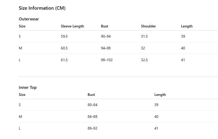Image resolution: width=218 pixels, height=139 pixels.
Task: Select the Outerwear section title
Action: tap(29, 19)
